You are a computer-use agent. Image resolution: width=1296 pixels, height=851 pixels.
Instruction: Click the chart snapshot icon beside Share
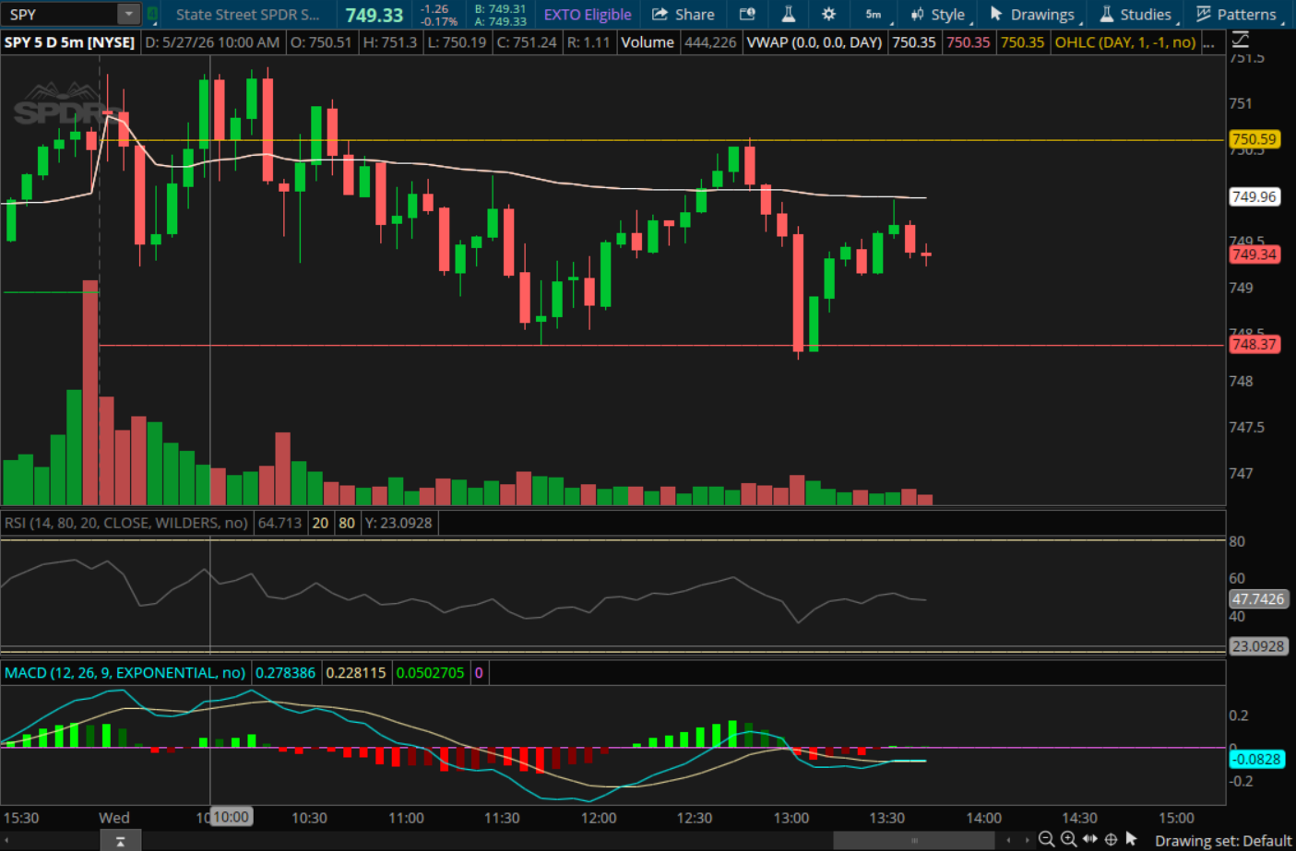(x=747, y=14)
